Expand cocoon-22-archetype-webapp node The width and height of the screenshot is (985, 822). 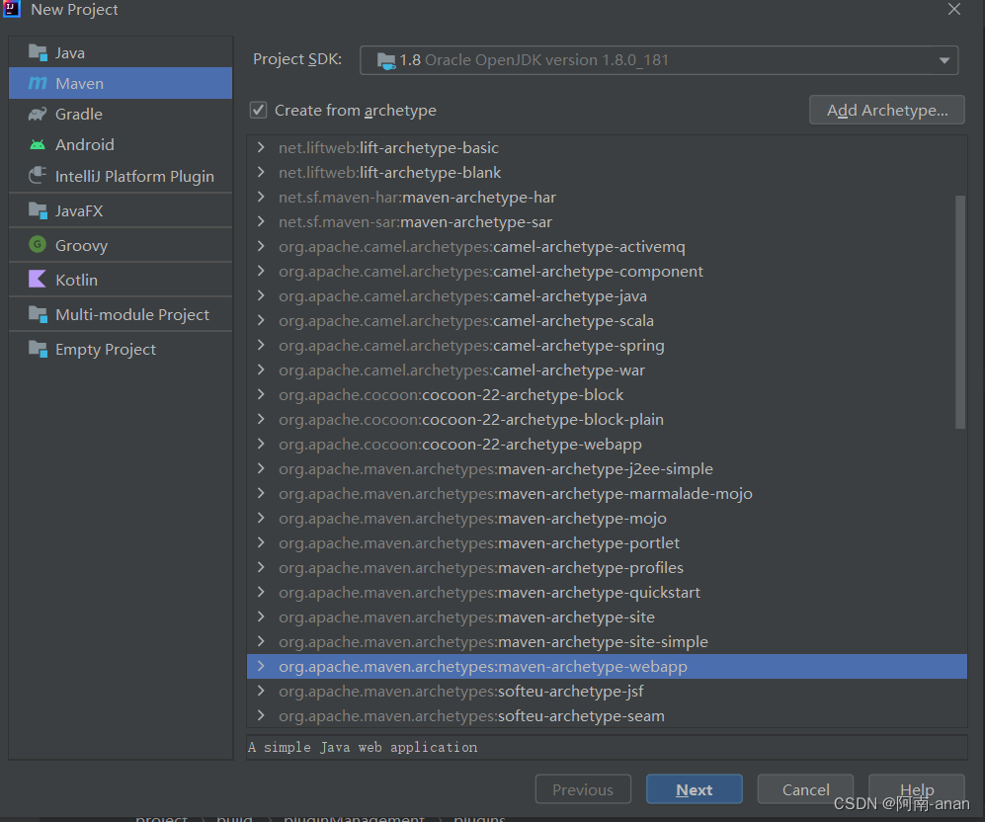coord(261,444)
